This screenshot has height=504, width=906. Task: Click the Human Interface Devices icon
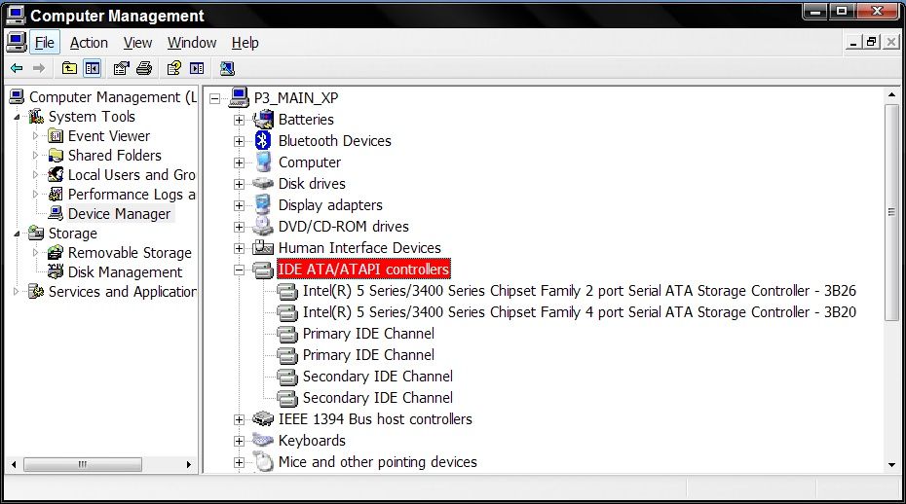tap(263, 248)
